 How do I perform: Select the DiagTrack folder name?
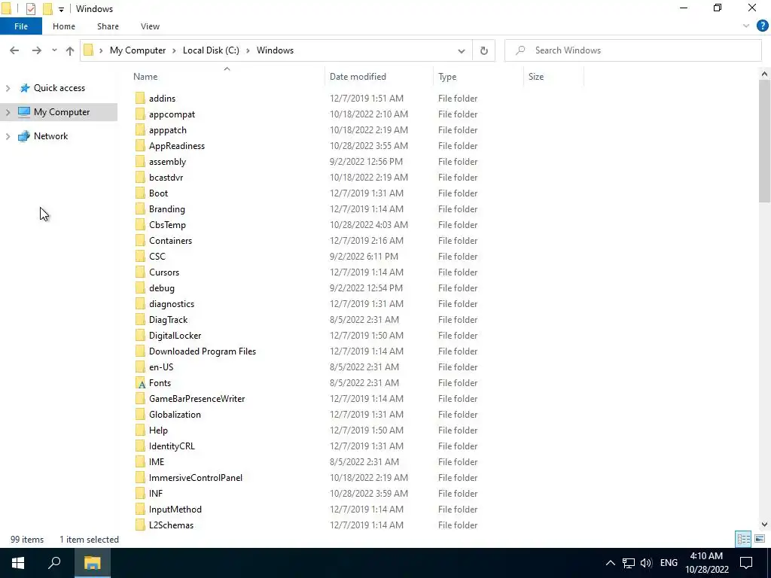pyautogui.click(x=168, y=319)
